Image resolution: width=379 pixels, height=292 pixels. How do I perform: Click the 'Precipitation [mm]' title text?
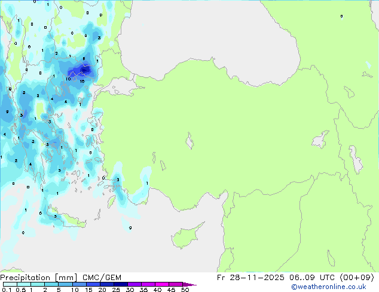(x=38, y=278)
